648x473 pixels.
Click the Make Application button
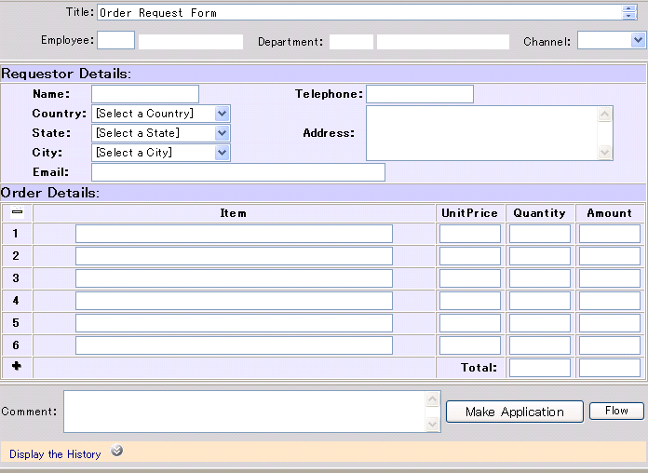point(515,412)
